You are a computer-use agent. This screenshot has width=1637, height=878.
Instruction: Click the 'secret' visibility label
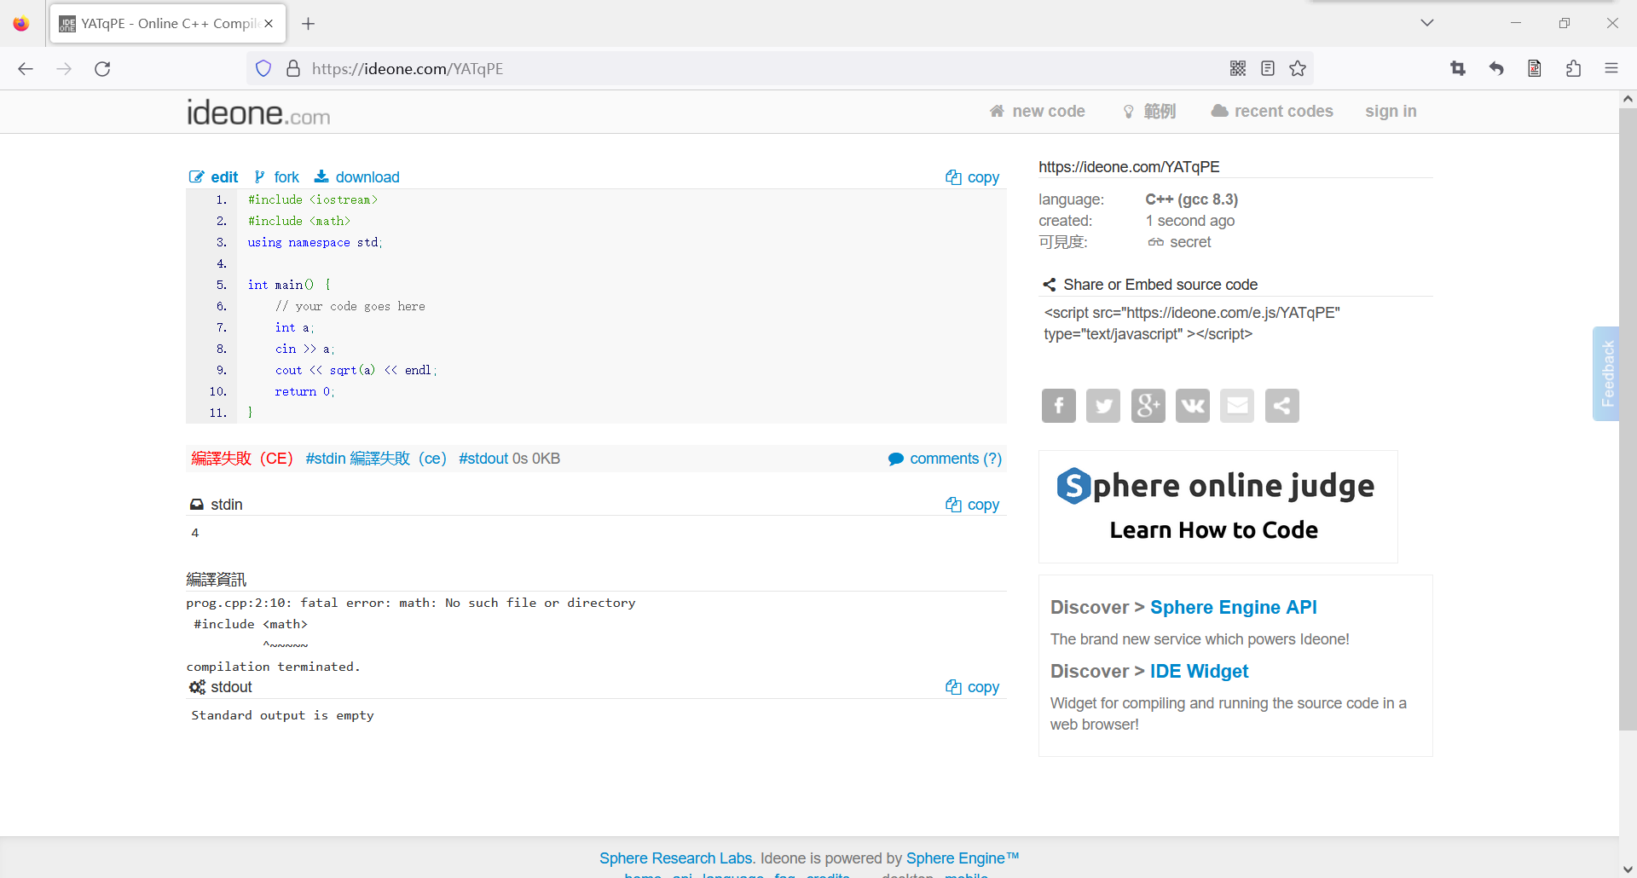pos(1190,242)
